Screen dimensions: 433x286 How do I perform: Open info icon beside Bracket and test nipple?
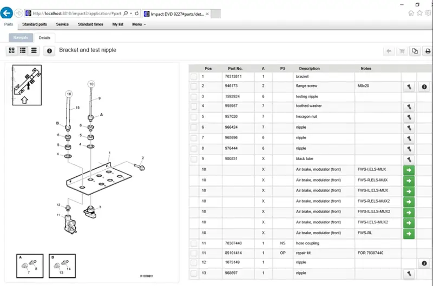pyautogui.click(x=49, y=51)
